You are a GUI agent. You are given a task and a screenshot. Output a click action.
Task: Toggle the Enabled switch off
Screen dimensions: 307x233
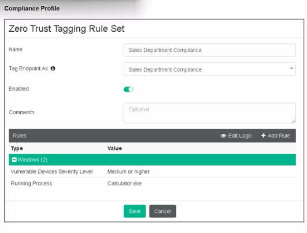point(128,89)
